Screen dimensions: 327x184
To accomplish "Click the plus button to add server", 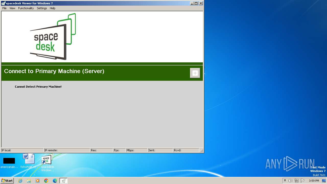I will [x=195, y=73].
